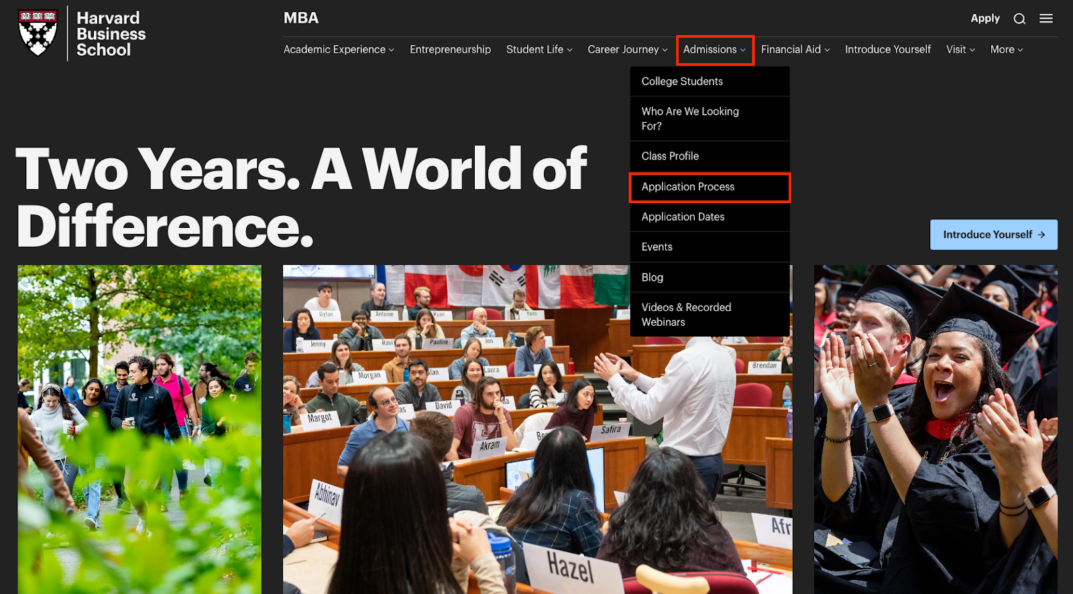Open Blog from Admissions menu
Screen dimensions: 1073x594
point(710,278)
